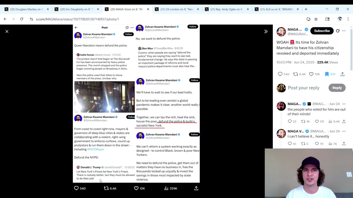Like the photo using heart icon below
The image size is (353, 198).
click(136, 188)
